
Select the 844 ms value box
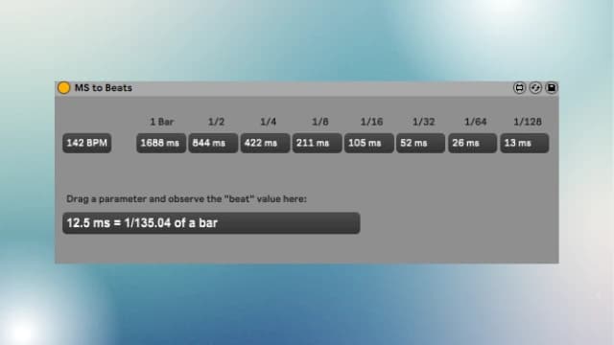[x=213, y=143]
